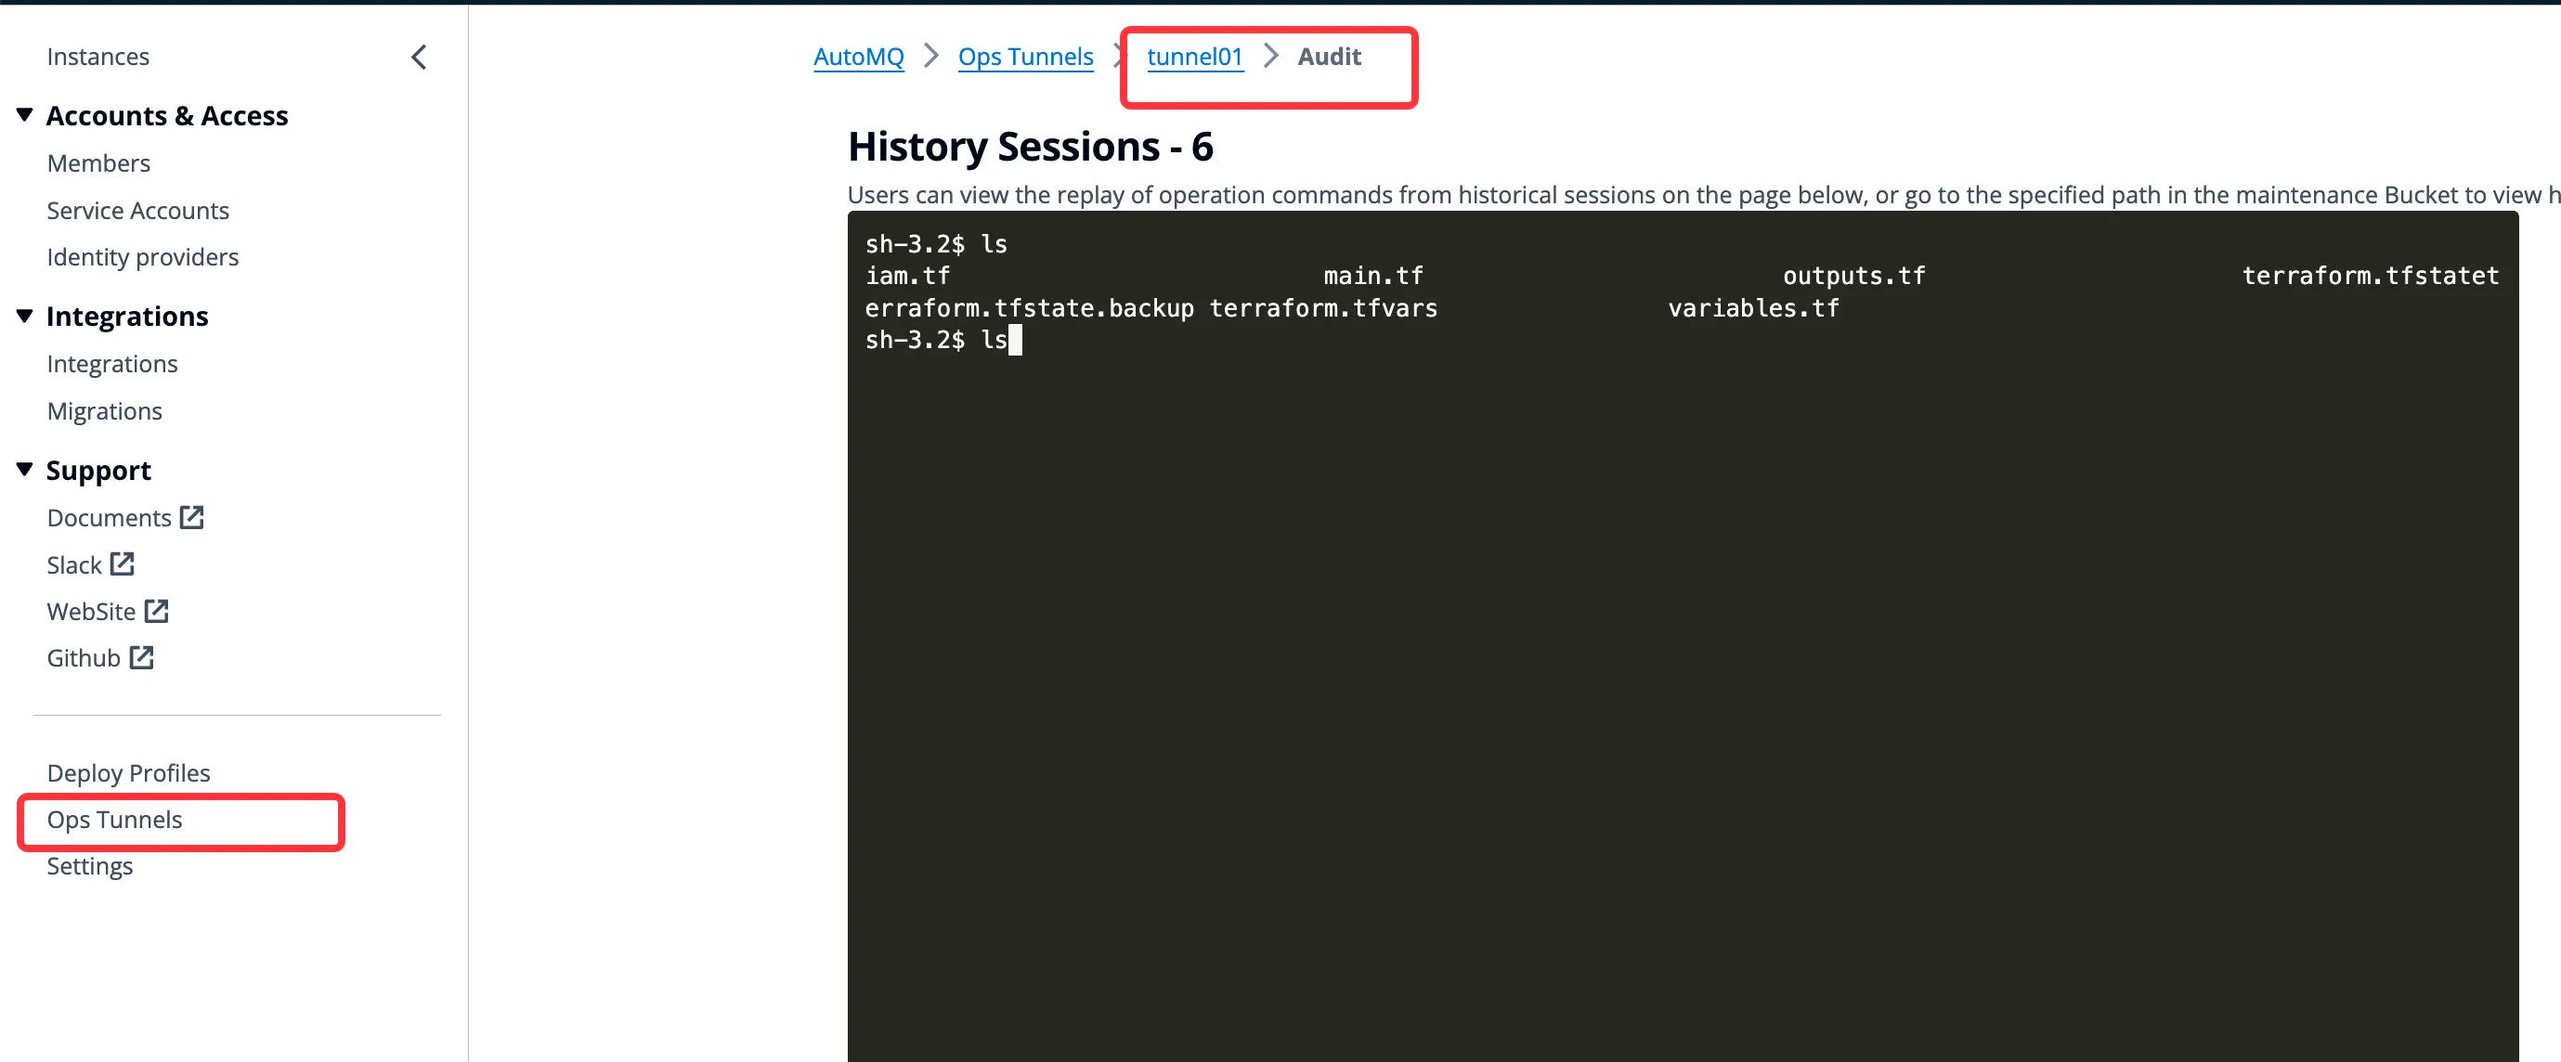Screen dimensions: 2561x1062
Task: Navigate to Deploy Profiles
Action: (128, 772)
